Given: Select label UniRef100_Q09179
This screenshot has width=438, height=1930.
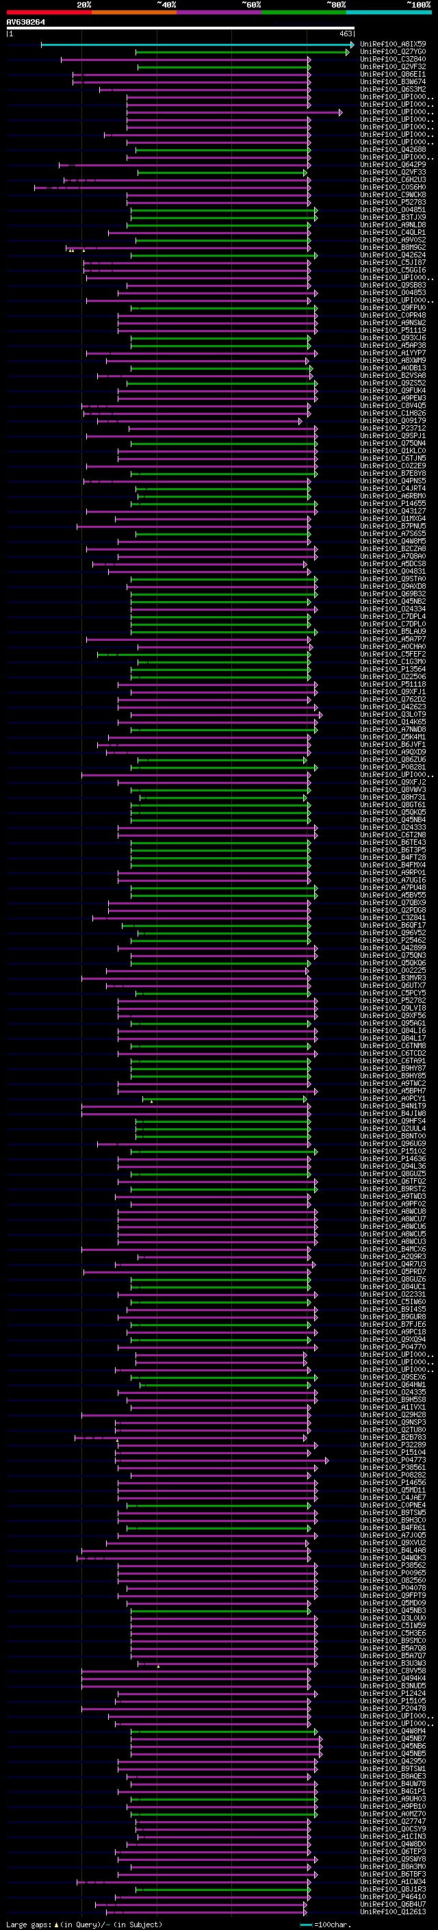Looking at the screenshot, I should pos(393,420).
